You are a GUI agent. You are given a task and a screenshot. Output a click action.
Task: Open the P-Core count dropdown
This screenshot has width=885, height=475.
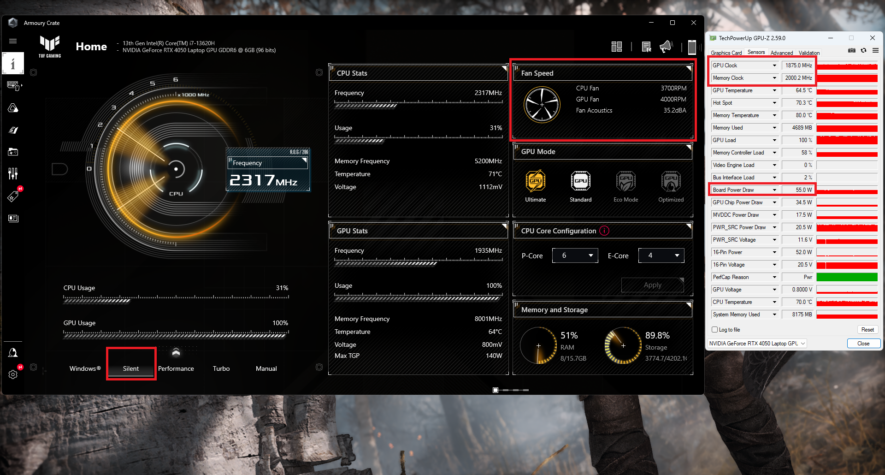[x=575, y=255]
